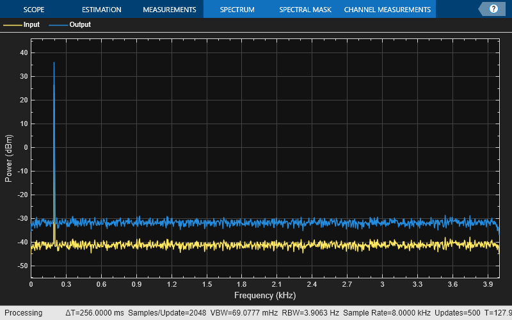Toggle the Output legend entry

coord(70,24)
